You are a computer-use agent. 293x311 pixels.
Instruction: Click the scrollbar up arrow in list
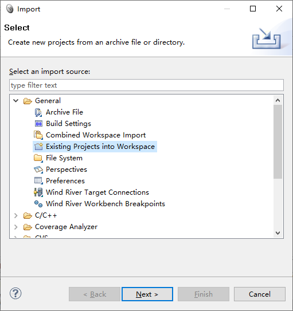pos(278,100)
